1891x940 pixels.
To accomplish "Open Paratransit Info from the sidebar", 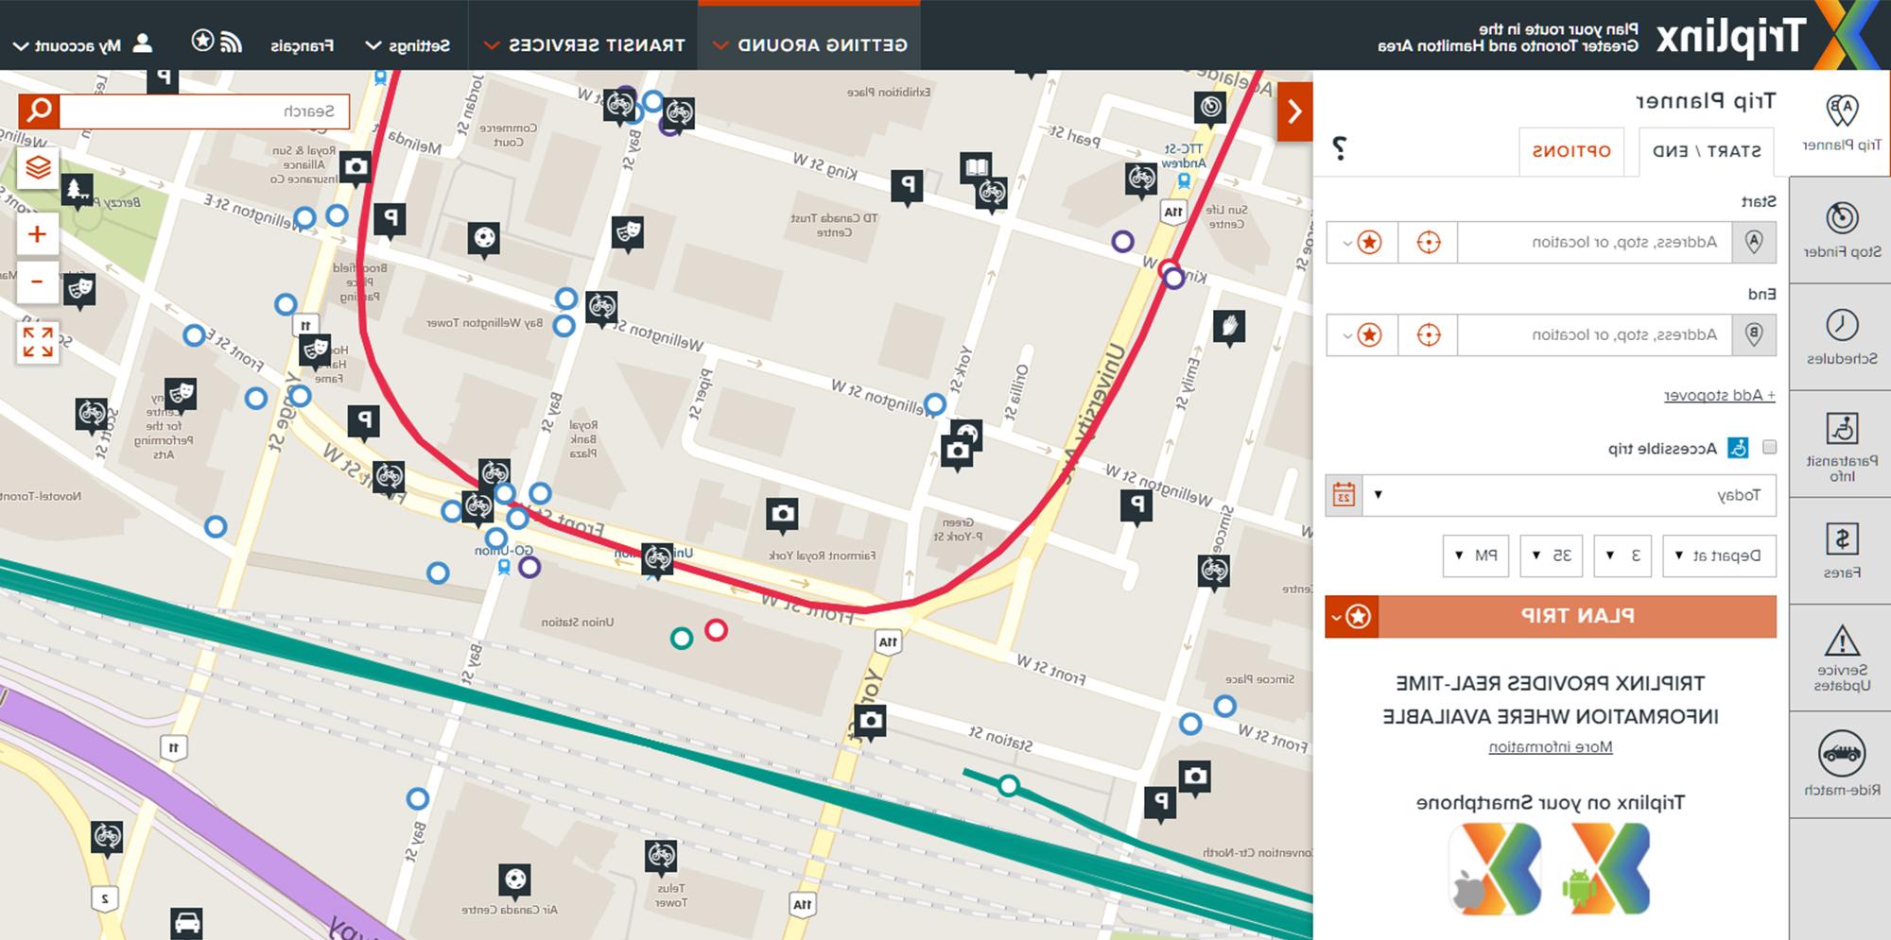I will [1841, 445].
